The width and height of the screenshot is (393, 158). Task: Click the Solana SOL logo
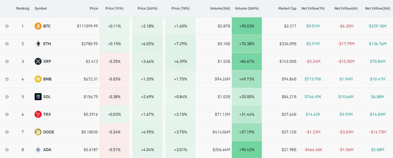click(38, 97)
